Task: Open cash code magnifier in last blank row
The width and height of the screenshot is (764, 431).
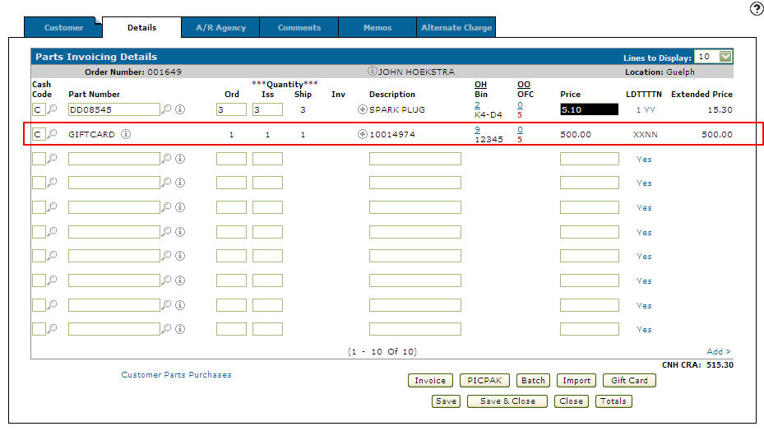Action: (52, 329)
